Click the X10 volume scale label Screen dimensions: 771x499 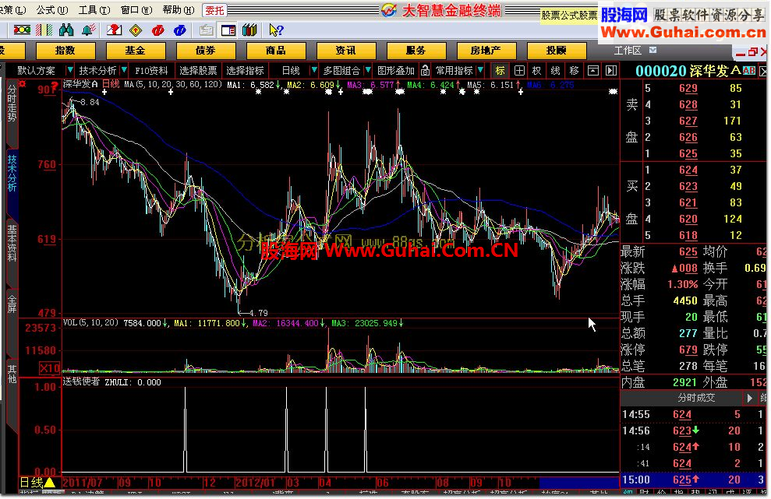(x=49, y=368)
